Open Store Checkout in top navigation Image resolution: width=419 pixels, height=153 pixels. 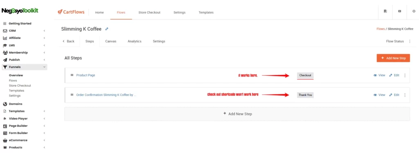click(x=149, y=13)
